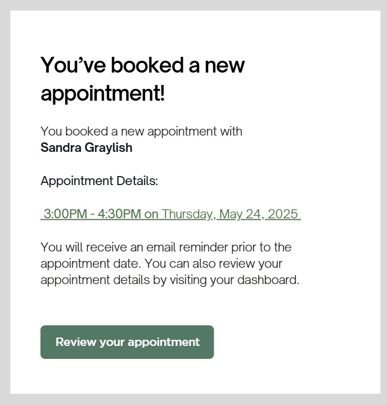Click the word "Thursday" in the link
Viewport: 387px width, 405px height.
pyautogui.click(x=188, y=214)
